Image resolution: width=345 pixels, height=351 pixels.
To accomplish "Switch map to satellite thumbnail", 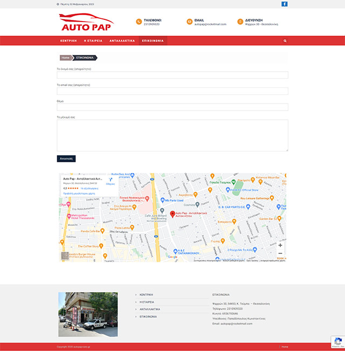I will coord(65,256).
